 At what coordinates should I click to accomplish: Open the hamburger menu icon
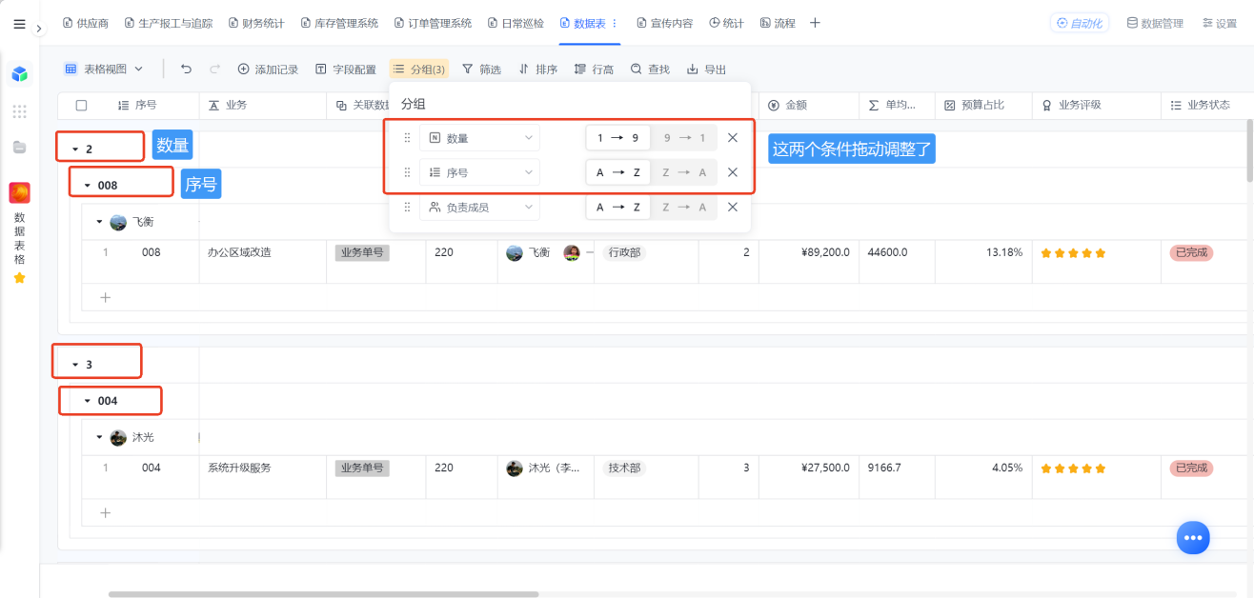[19, 24]
